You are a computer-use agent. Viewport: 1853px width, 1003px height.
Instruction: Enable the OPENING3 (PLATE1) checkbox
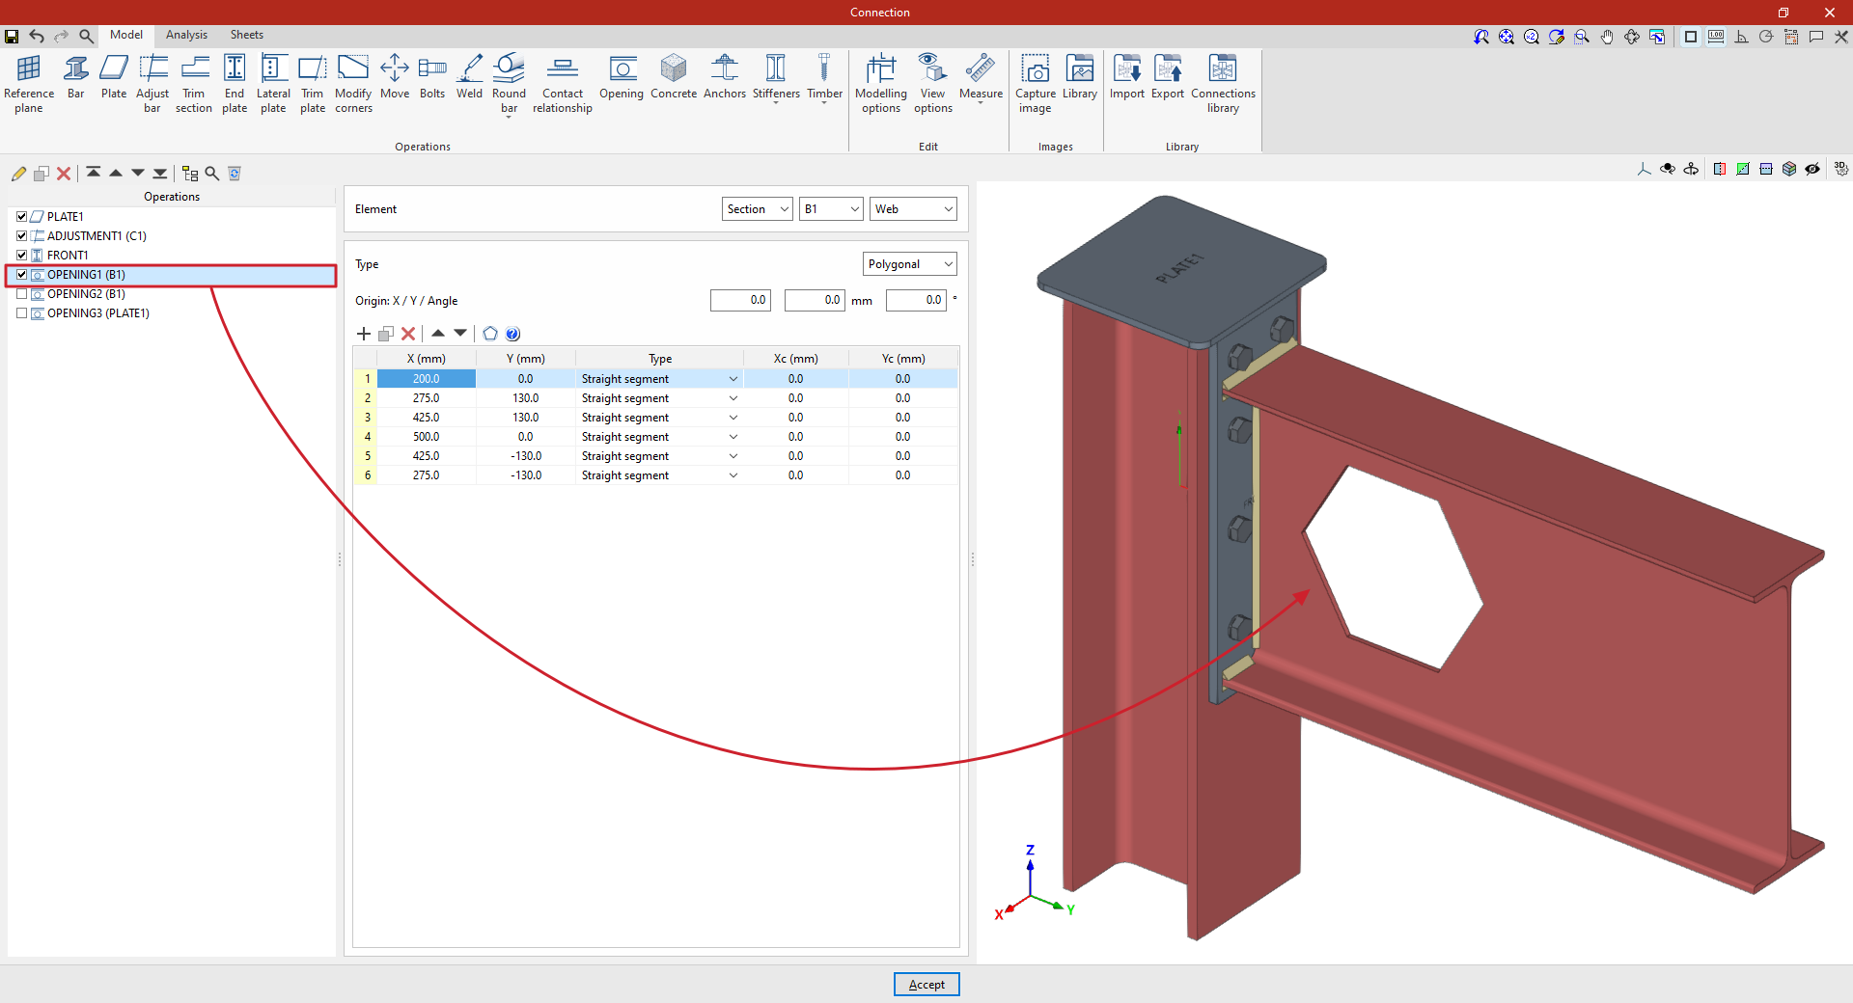tap(22, 313)
